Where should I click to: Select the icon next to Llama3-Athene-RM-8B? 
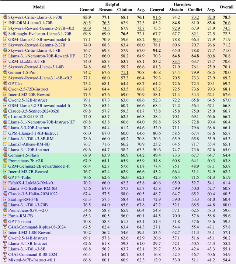coord(5,144)
